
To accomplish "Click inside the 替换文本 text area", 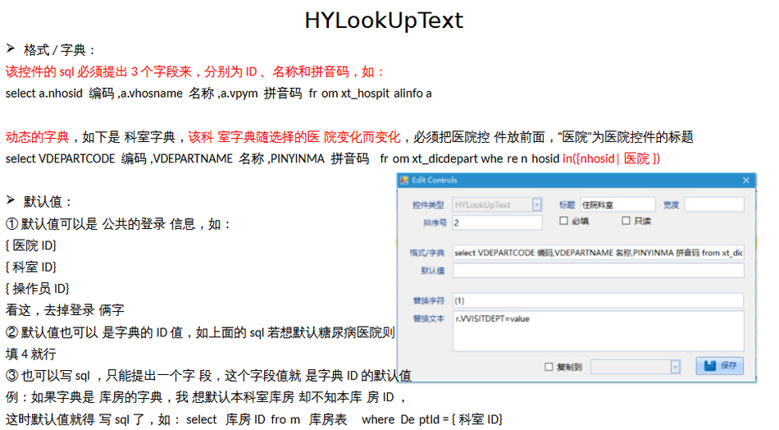I will point(598,332).
